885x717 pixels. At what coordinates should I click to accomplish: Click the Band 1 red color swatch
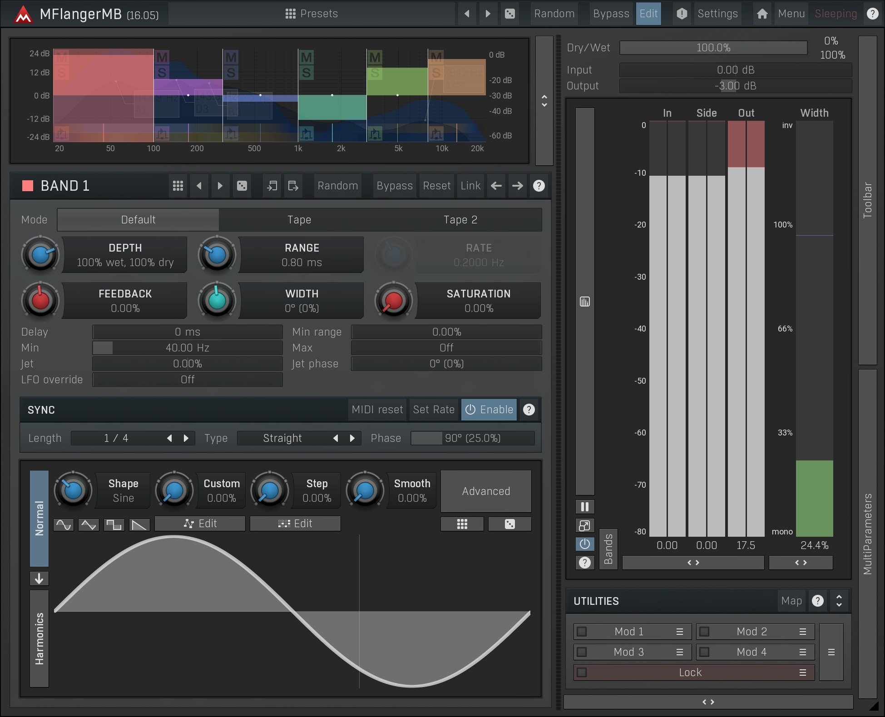click(x=28, y=186)
